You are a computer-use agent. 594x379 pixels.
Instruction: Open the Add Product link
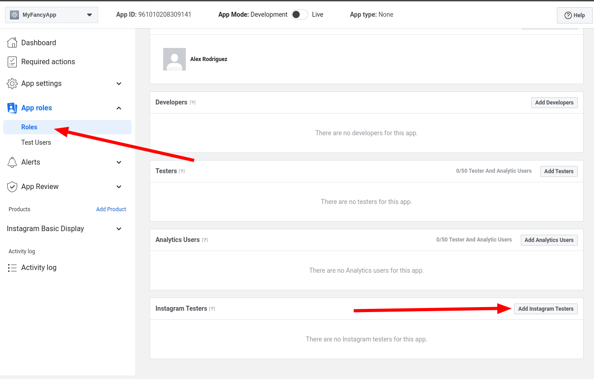point(111,209)
